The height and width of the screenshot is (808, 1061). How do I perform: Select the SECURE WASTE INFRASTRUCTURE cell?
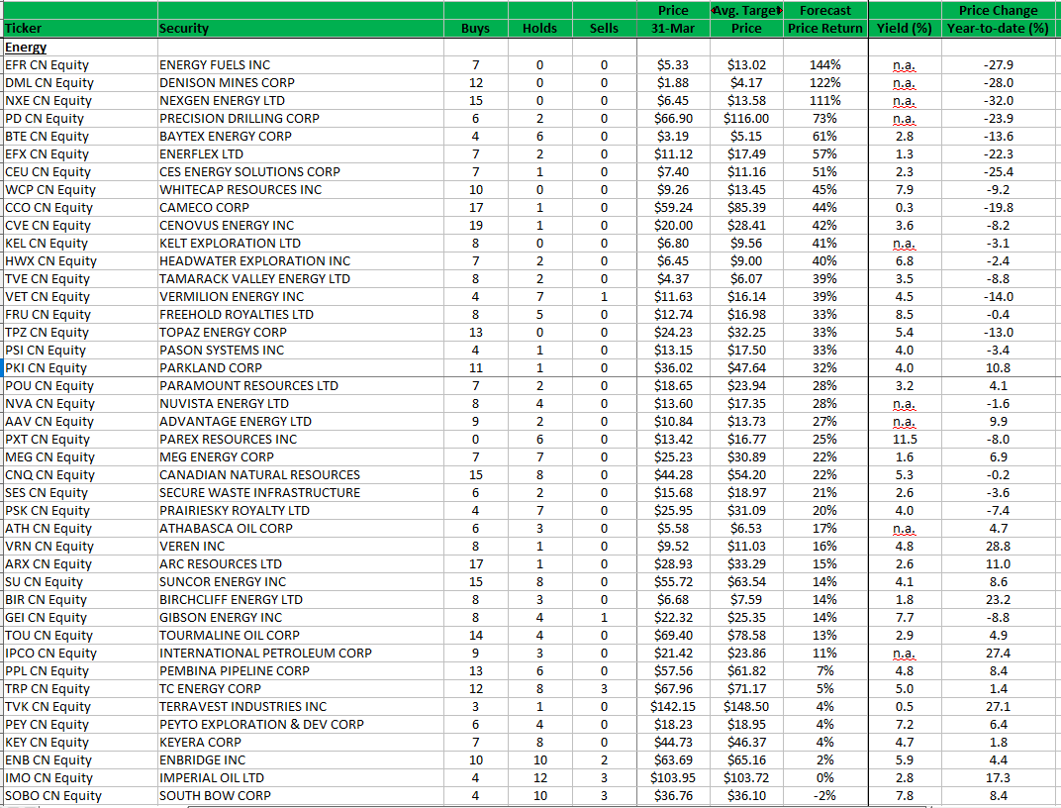tap(301, 493)
